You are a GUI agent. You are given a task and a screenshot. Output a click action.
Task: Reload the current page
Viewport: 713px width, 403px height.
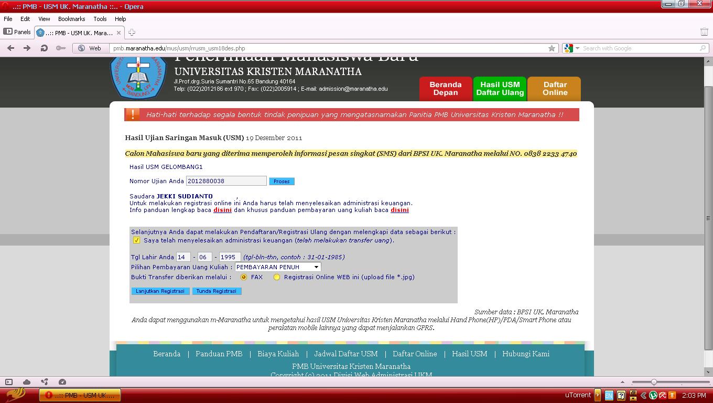coord(44,48)
